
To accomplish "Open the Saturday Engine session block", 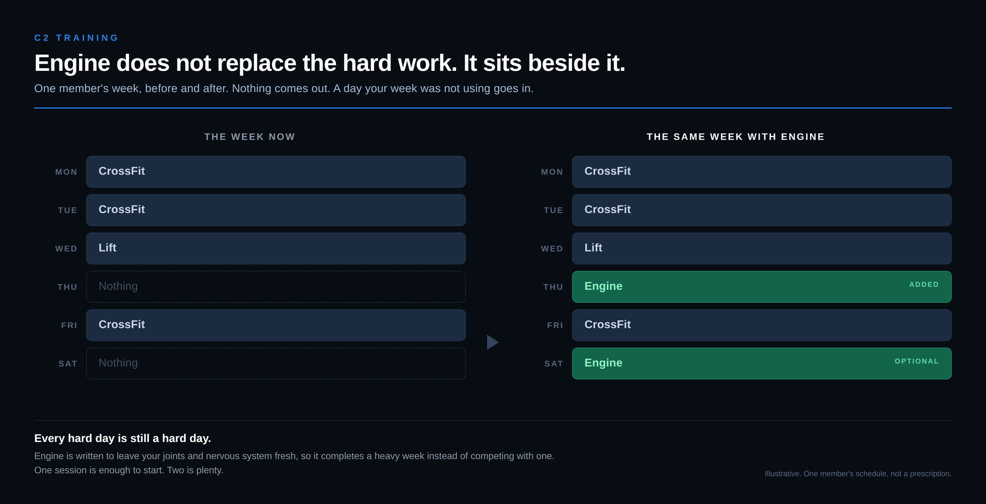I will click(x=762, y=363).
